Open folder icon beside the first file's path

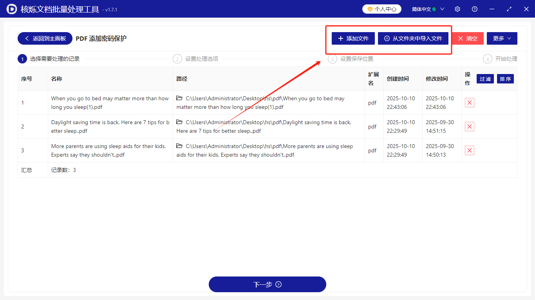point(179,98)
